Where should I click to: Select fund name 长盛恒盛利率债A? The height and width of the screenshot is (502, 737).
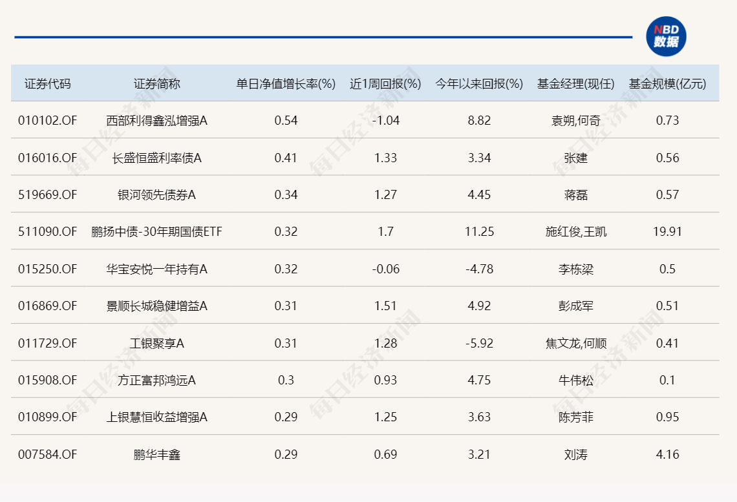click(156, 158)
